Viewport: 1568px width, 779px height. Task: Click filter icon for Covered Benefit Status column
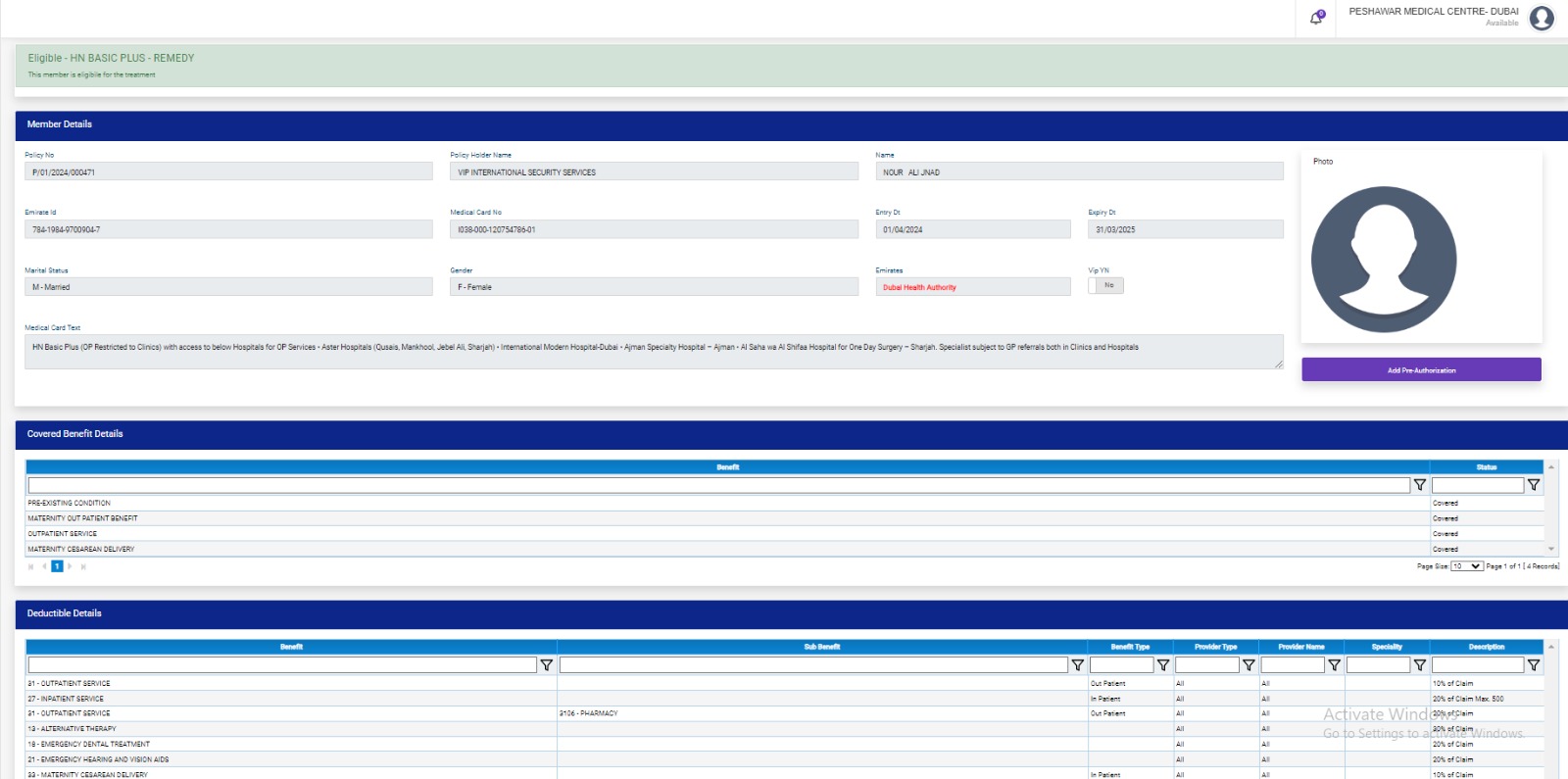[x=1534, y=485]
